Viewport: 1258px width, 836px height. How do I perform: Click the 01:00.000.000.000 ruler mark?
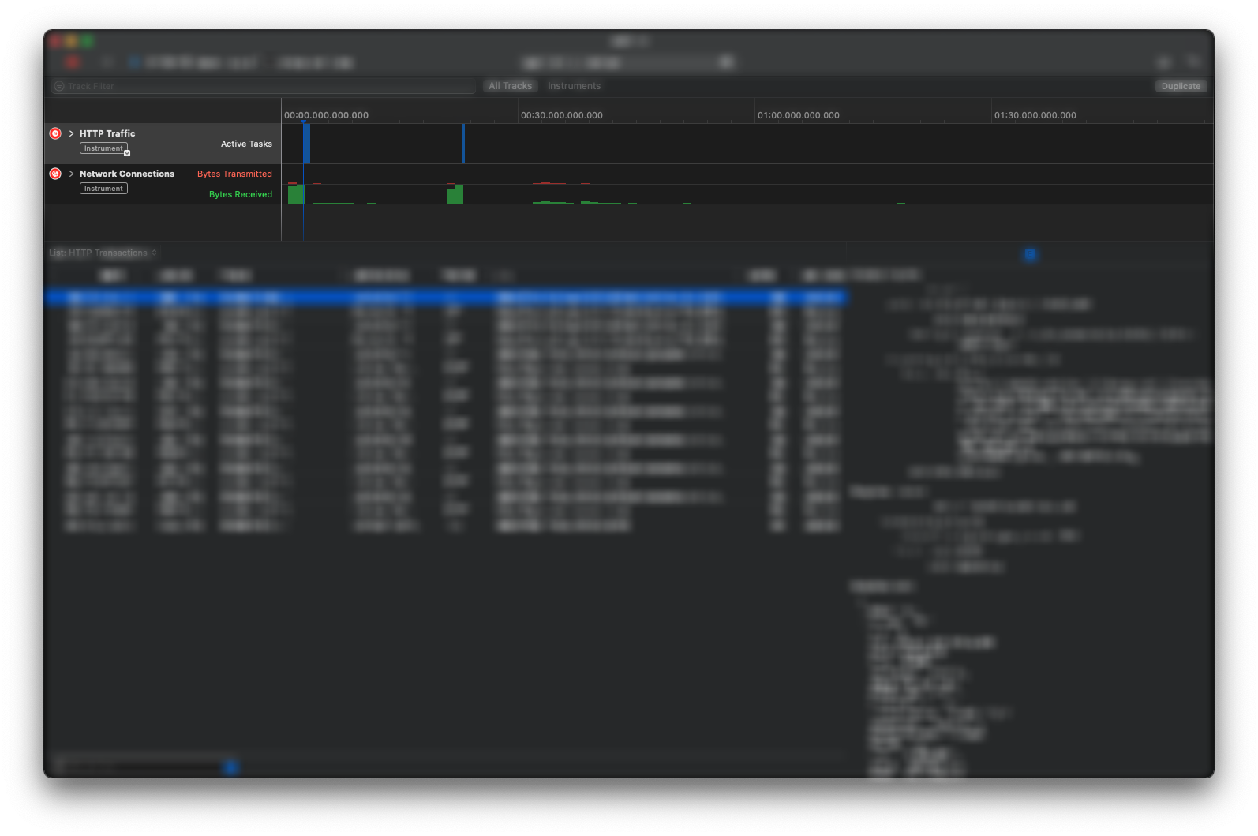tap(798, 115)
